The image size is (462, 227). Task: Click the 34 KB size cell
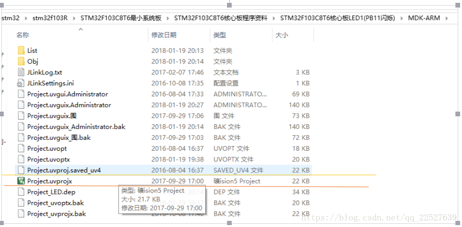coord(301,192)
